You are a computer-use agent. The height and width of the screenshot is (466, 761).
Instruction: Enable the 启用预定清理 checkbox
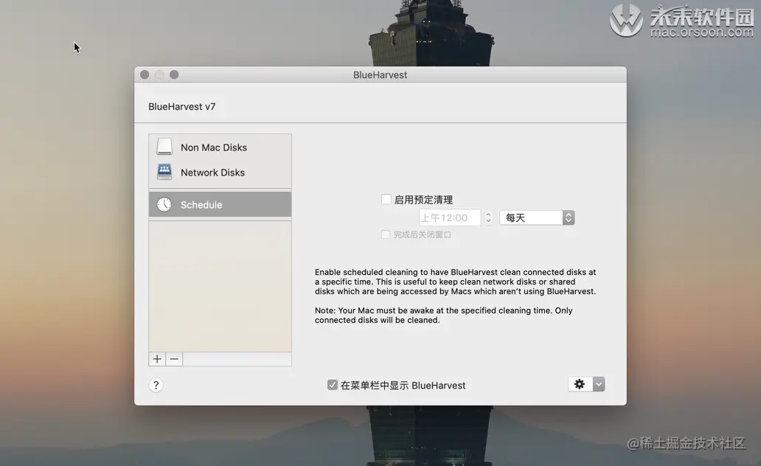pyautogui.click(x=386, y=199)
